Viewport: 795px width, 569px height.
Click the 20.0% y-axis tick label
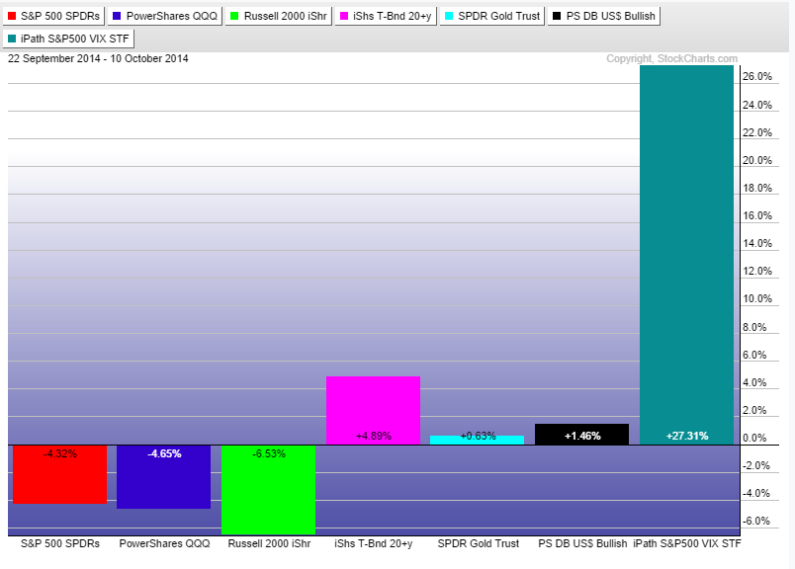757,161
